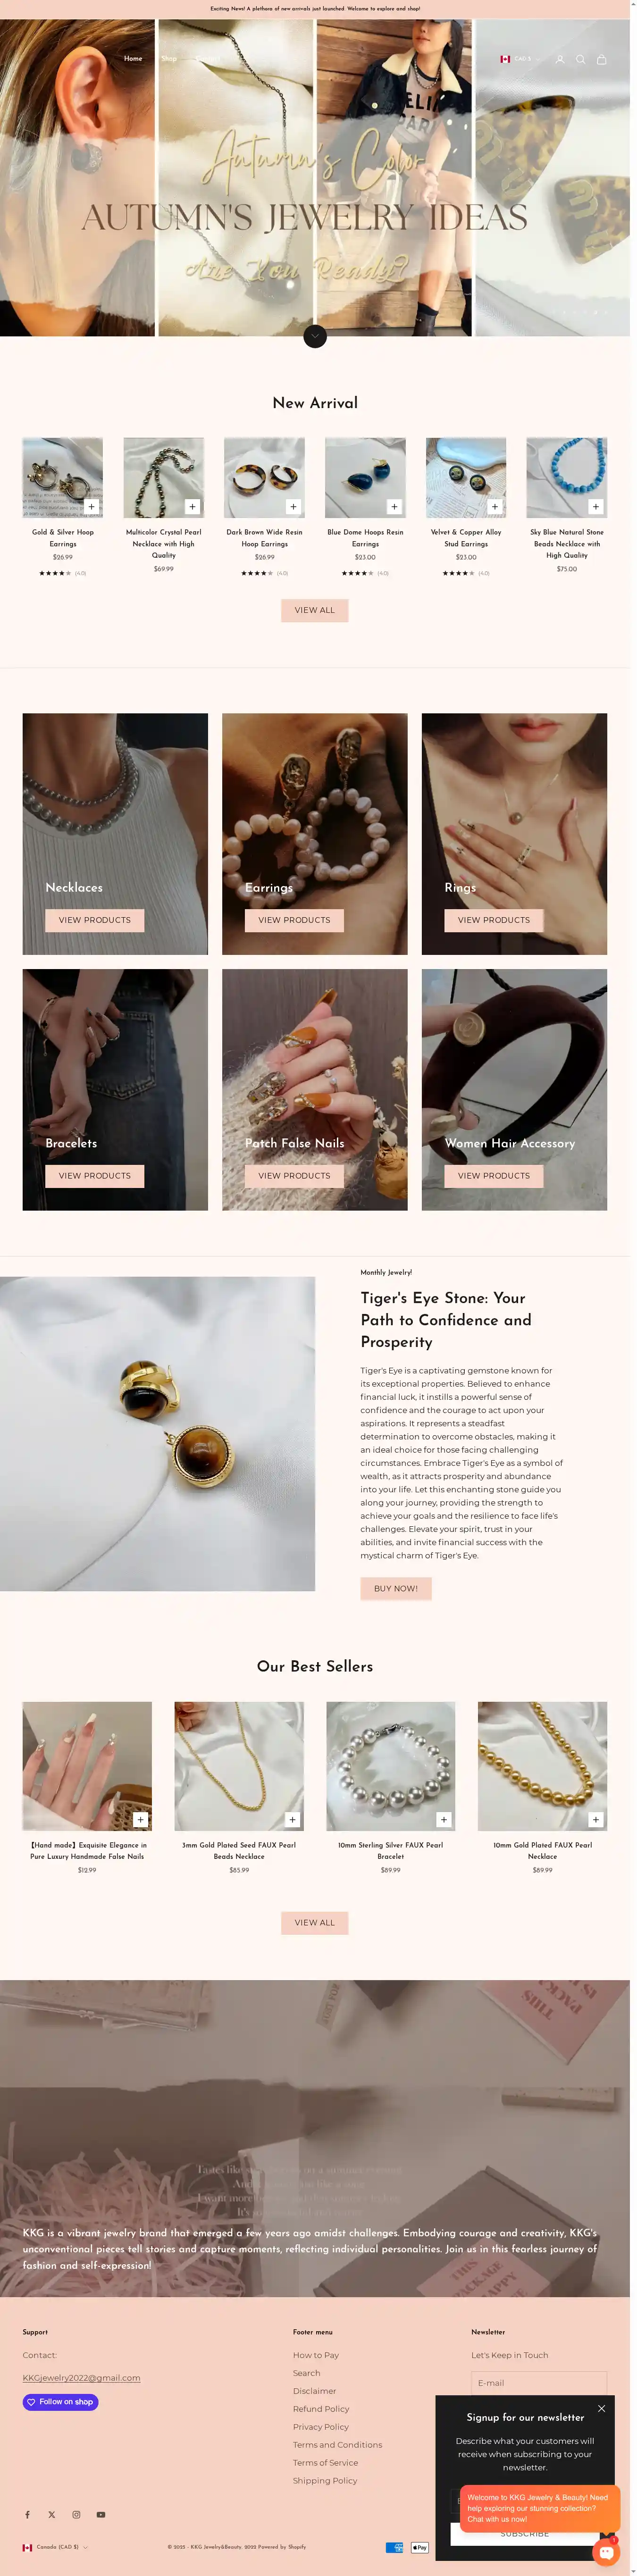Click the BUY NOW! button

click(396, 1588)
